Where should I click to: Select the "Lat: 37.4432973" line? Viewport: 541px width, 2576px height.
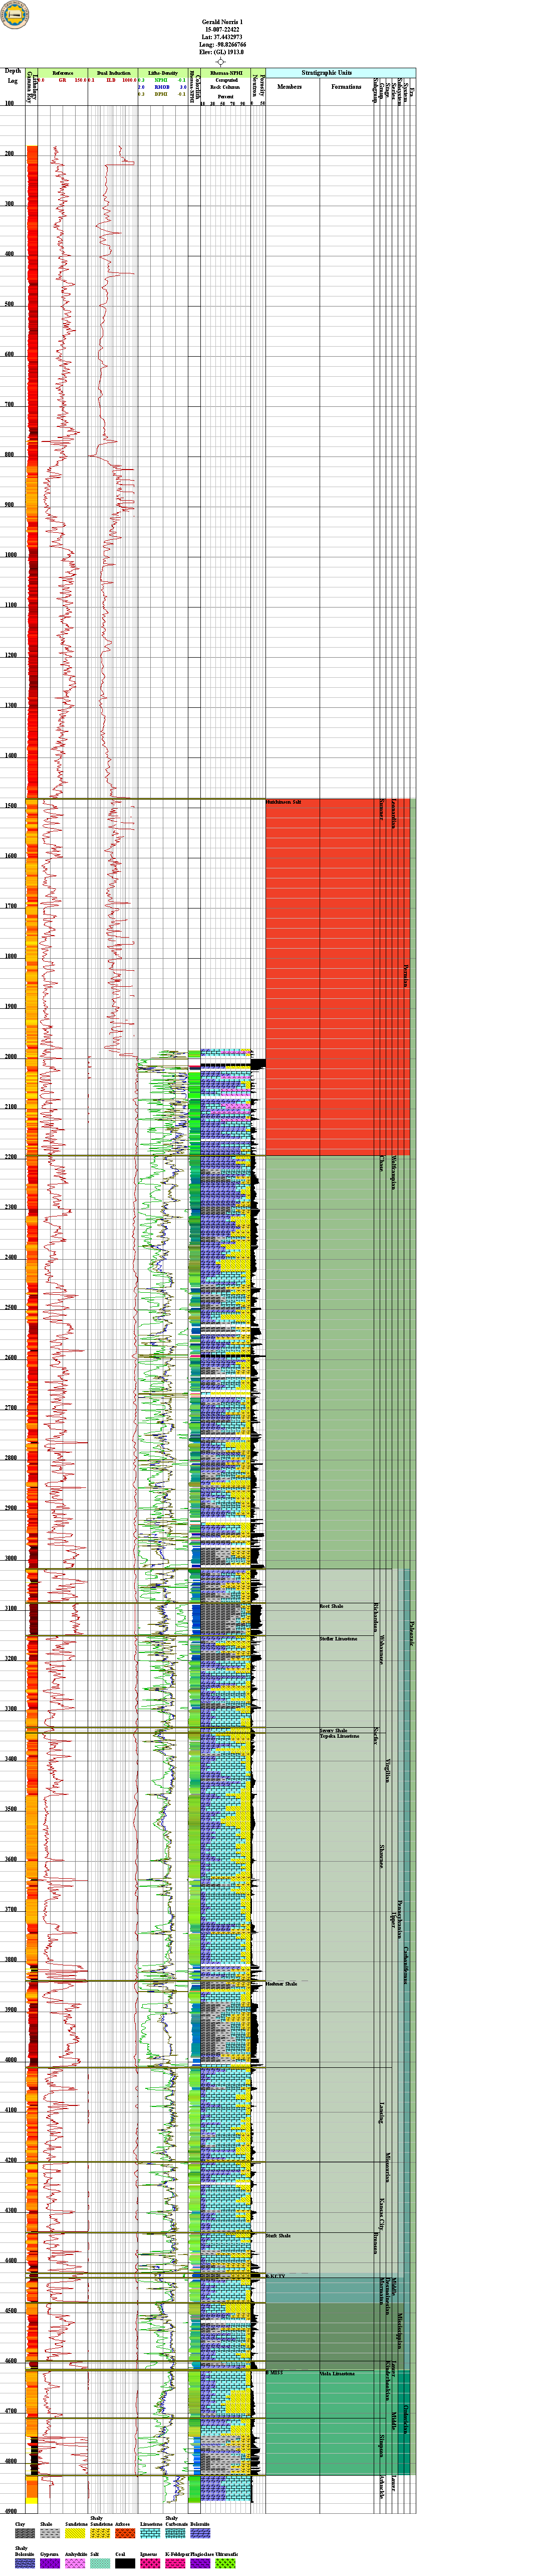(222, 37)
